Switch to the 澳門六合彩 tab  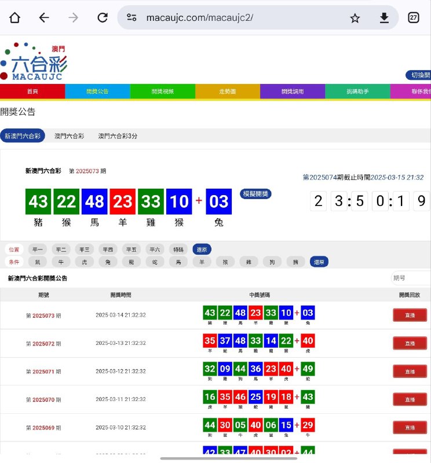(x=69, y=136)
